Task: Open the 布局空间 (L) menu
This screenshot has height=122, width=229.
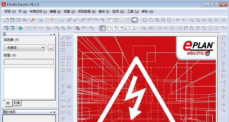Action: [x=38, y=12]
